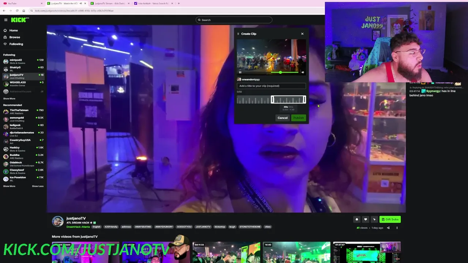Click into the Kick search field
Image resolution: width=468 pixels, height=263 pixels.
[x=234, y=20]
